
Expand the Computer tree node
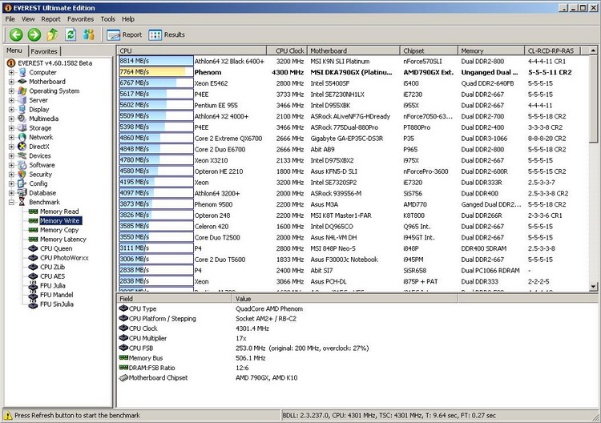click(11, 72)
